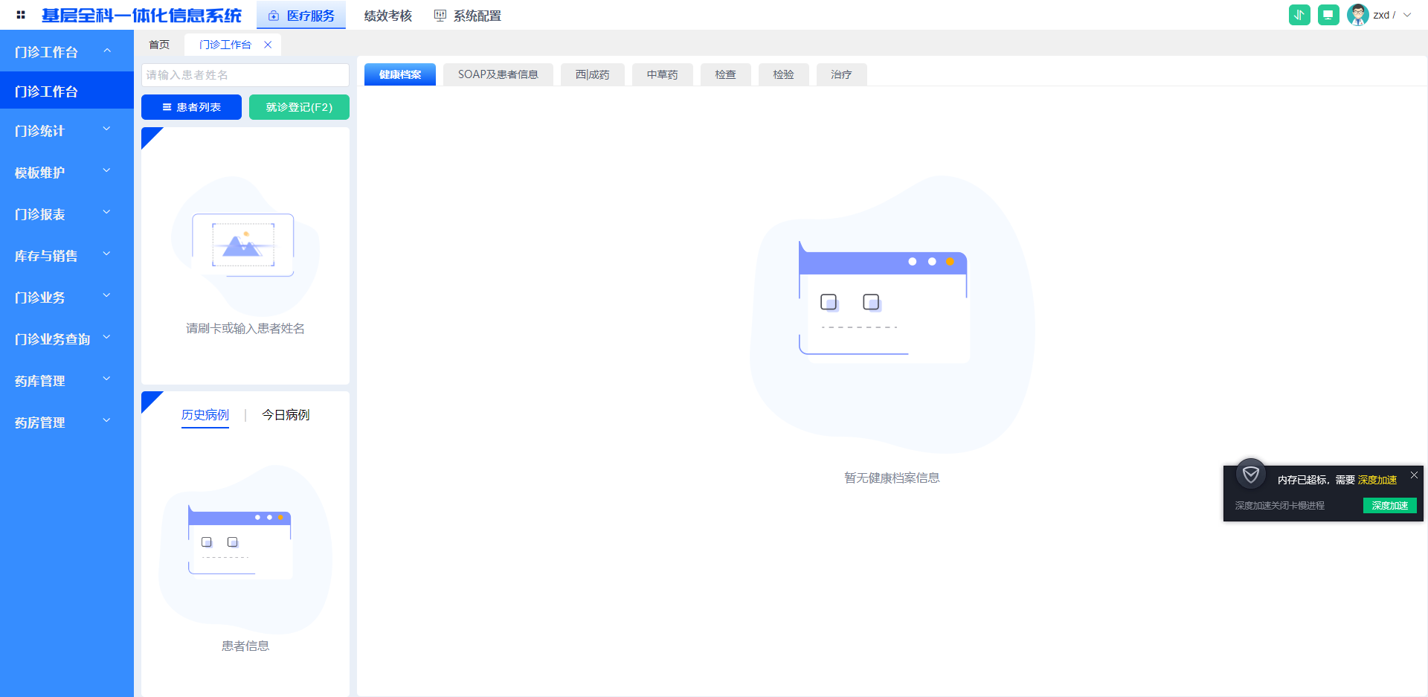Image resolution: width=1428 pixels, height=697 pixels.
Task: Open the 医疗服务 top menu
Action: point(301,16)
